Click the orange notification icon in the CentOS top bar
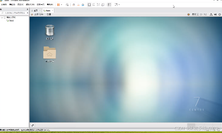The width and height of the screenshot is (222, 133). click(188, 14)
